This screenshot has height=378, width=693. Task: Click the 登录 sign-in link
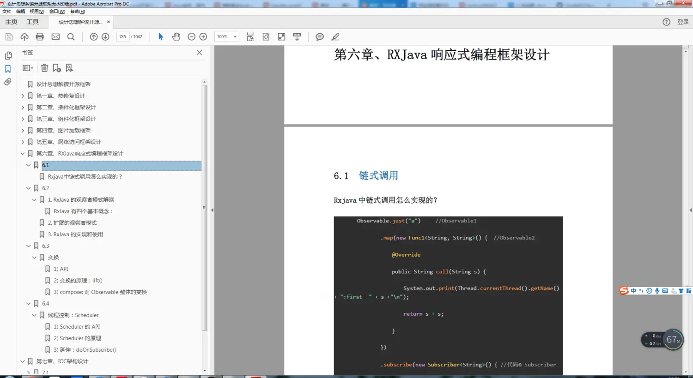coord(683,22)
